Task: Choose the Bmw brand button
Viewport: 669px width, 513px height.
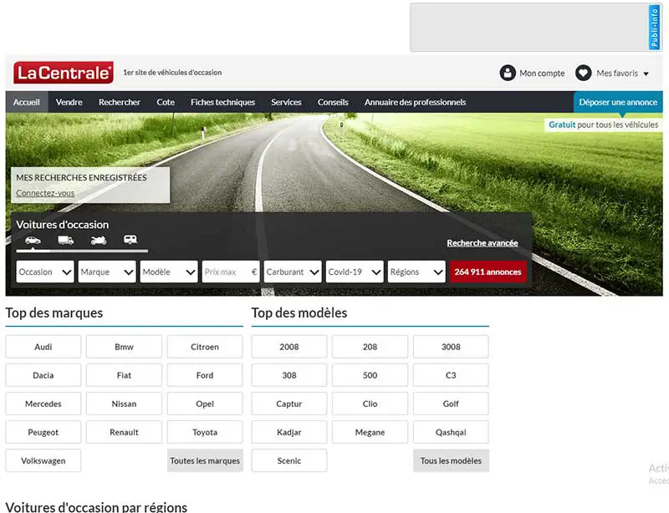Action: [124, 347]
